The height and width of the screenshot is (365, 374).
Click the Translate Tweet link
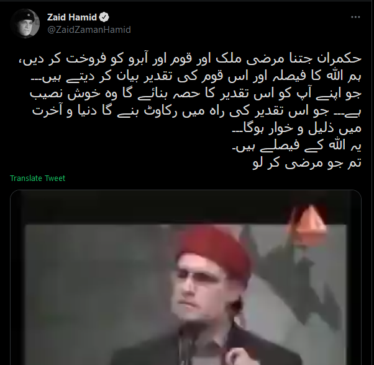click(x=37, y=178)
